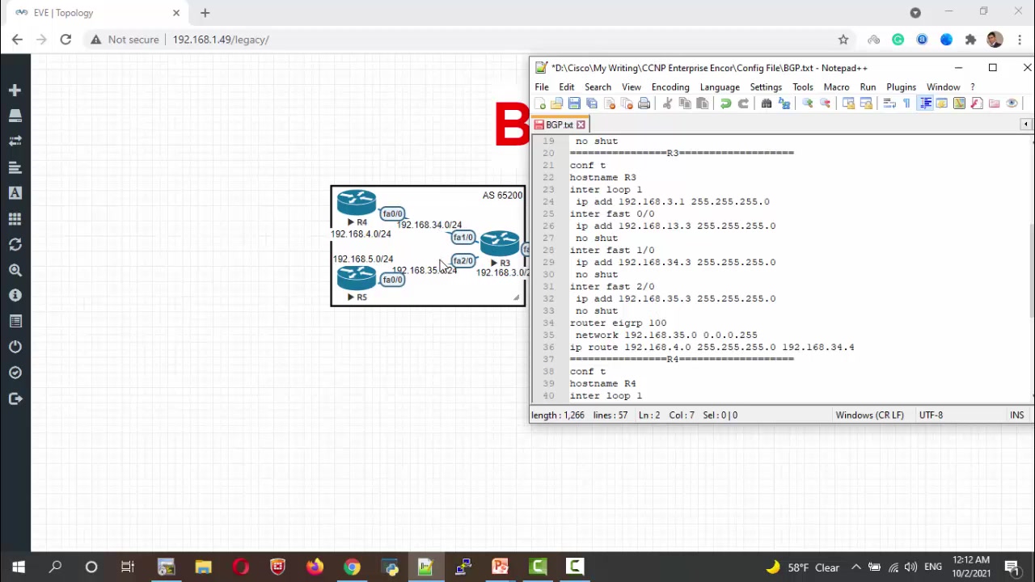1035x582 pixels.
Task: Refresh the EVE topology
Action: pos(15,244)
